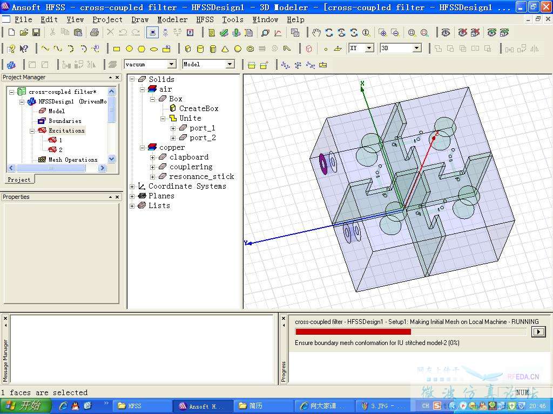Select the Draw Box tool
The height and width of the screenshot is (414, 553).
(x=188, y=49)
